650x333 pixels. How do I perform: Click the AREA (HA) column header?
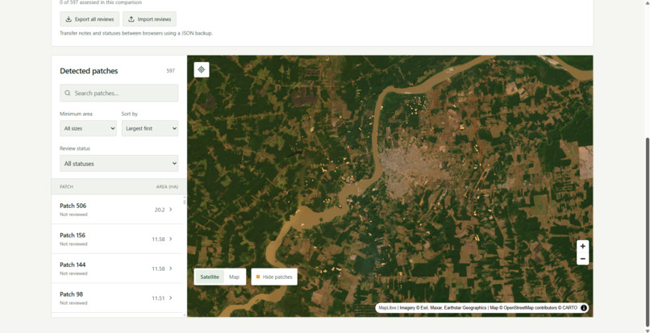point(167,187)
